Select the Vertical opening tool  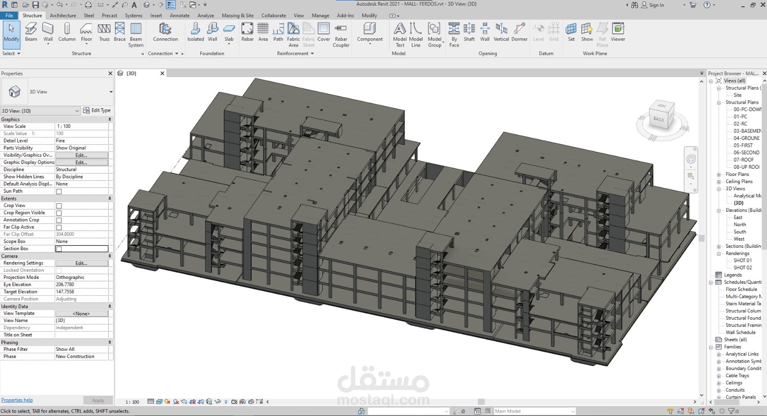(501, 33)
